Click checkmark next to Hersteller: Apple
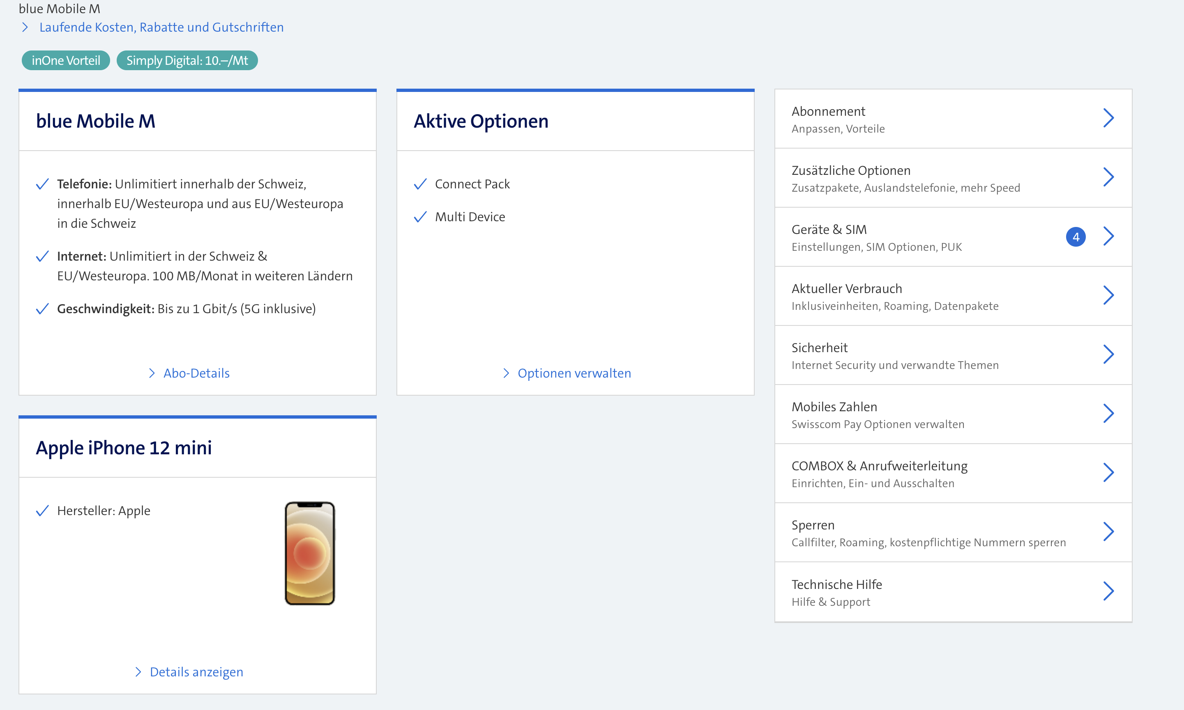1184x710 pixels. click(42, 511)
